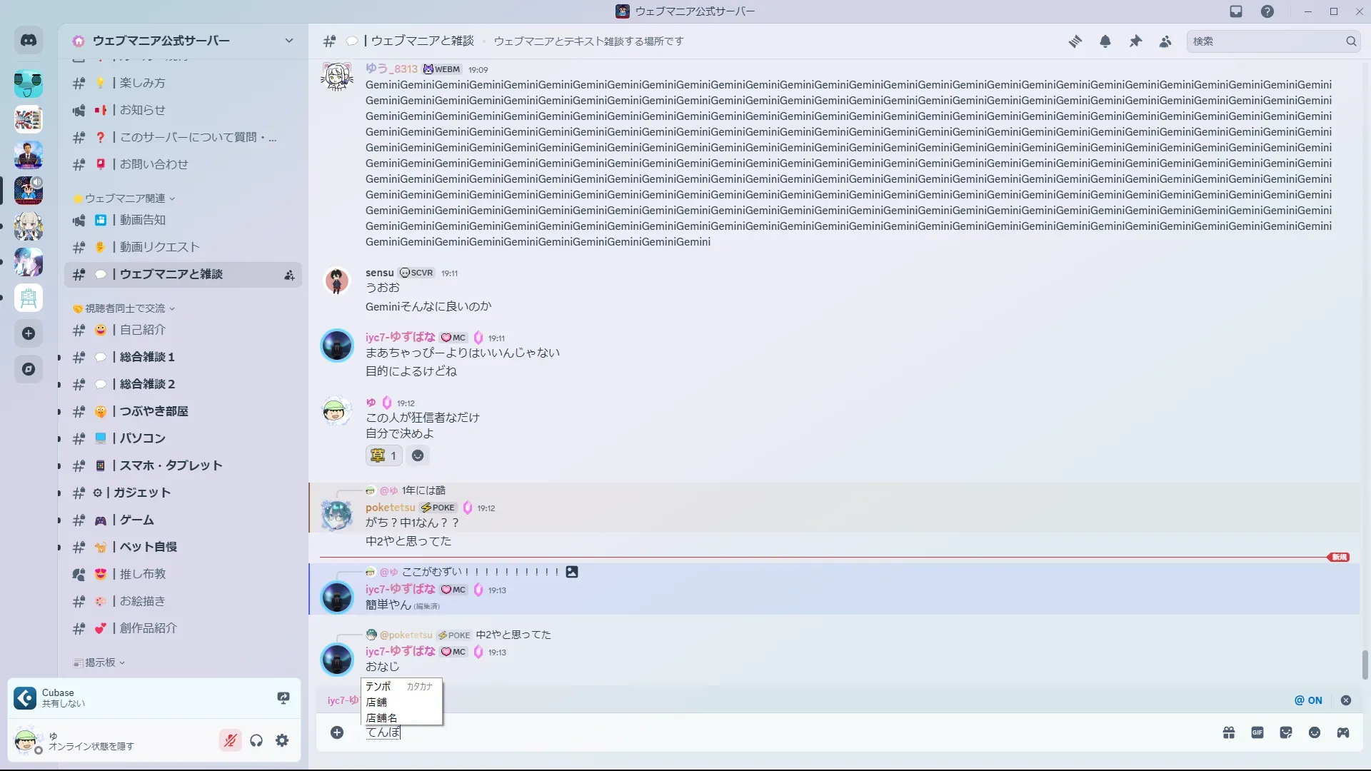Collapse the ウェブマニア関連 category
Screen dimensions: 1371x771
124,198
